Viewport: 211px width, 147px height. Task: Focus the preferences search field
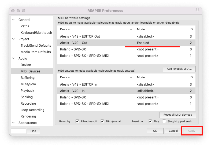(18, 131)
